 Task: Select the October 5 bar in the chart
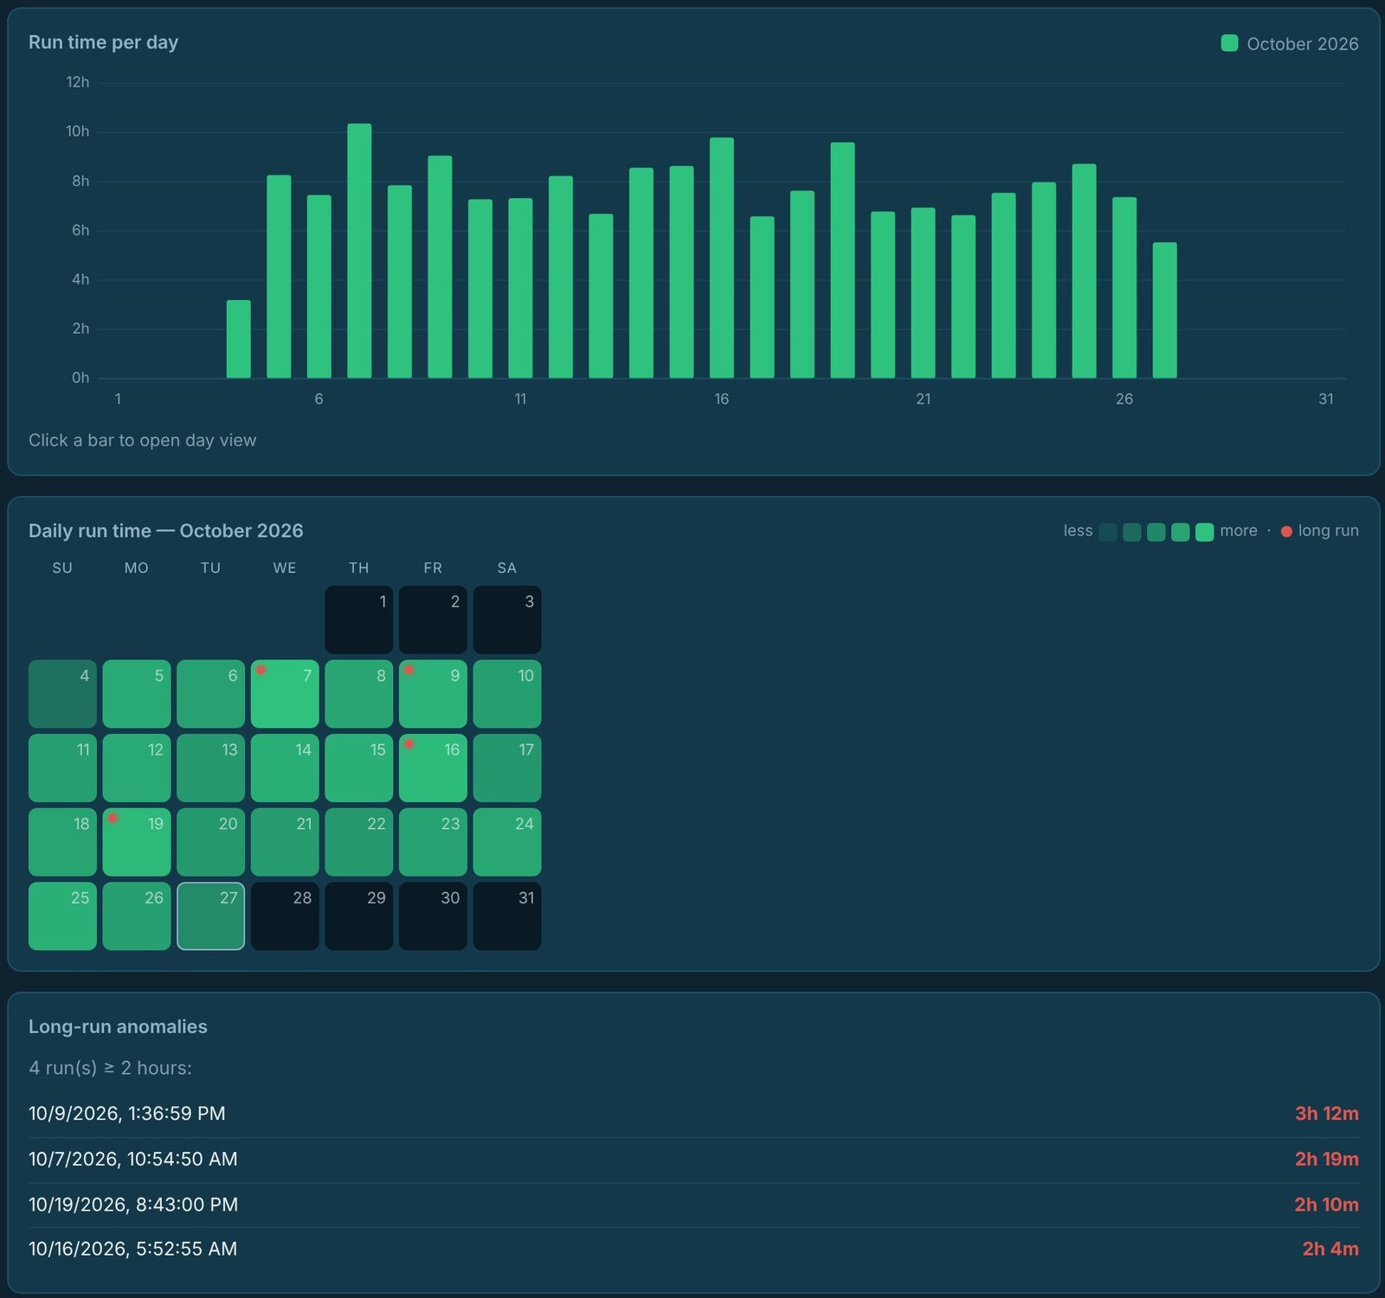click(279, 277)
